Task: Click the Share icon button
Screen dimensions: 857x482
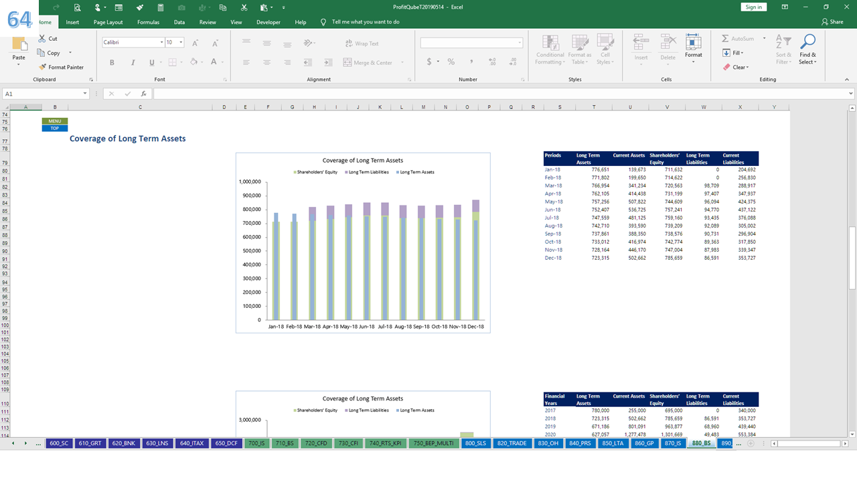Action: 833,22
